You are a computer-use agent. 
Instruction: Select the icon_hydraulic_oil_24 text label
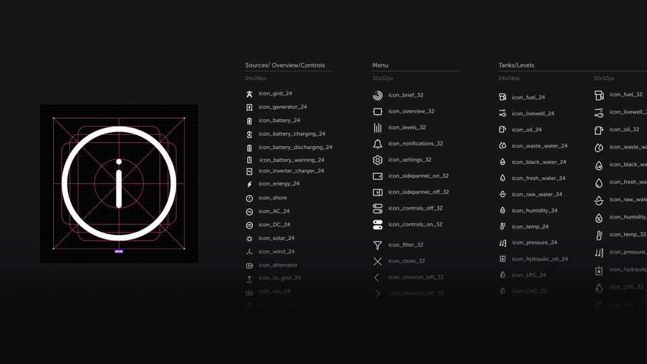pos(540,259)
